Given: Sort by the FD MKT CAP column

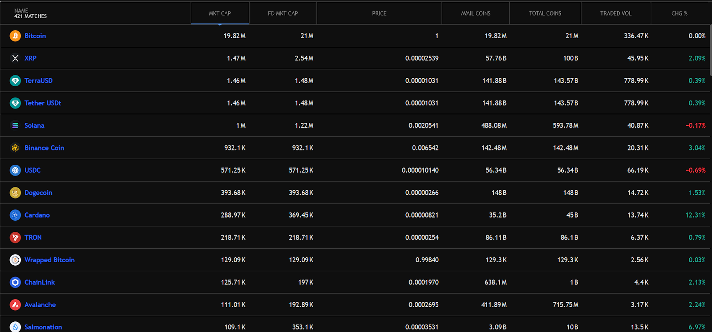Looking at the screenshot, I should pyautogui.click(x=283, y=13).
